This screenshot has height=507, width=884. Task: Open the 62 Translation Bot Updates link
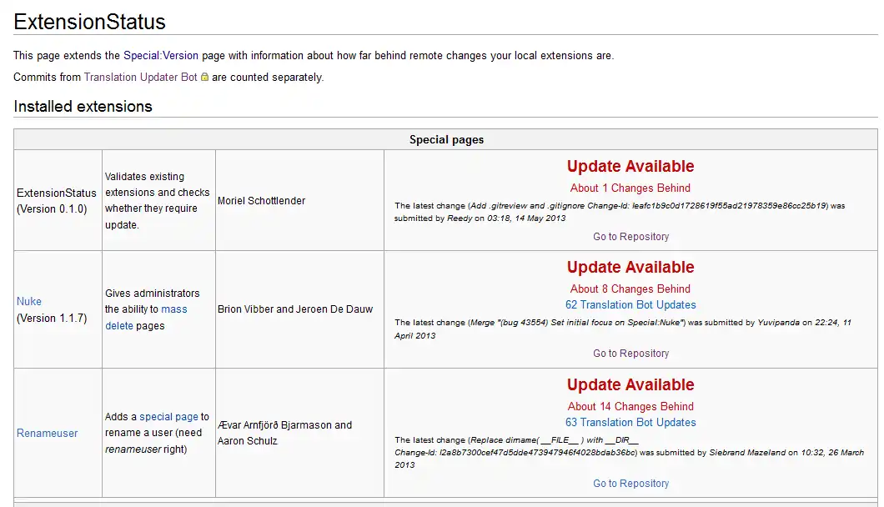(x=630, y=305)
